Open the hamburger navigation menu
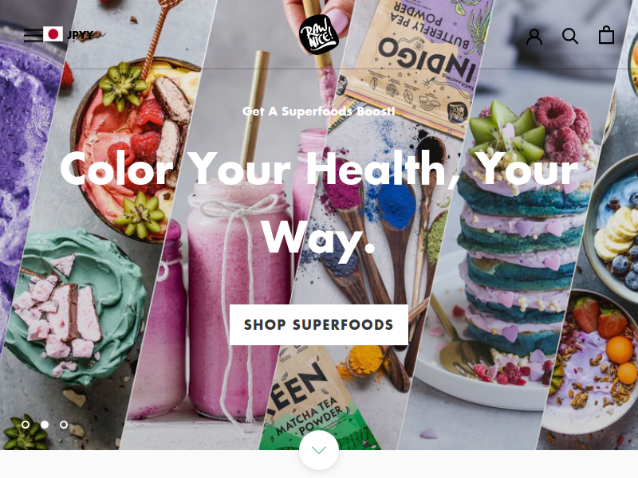Viewport: 638px width, 478px height. [33, 35]
